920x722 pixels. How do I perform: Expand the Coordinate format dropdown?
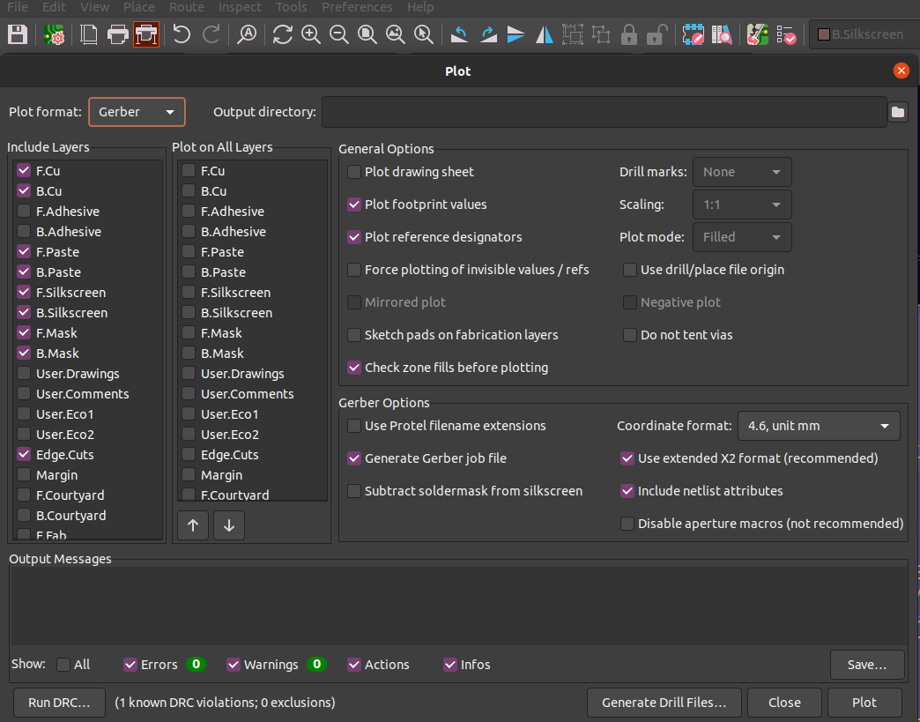click(818, 426)
